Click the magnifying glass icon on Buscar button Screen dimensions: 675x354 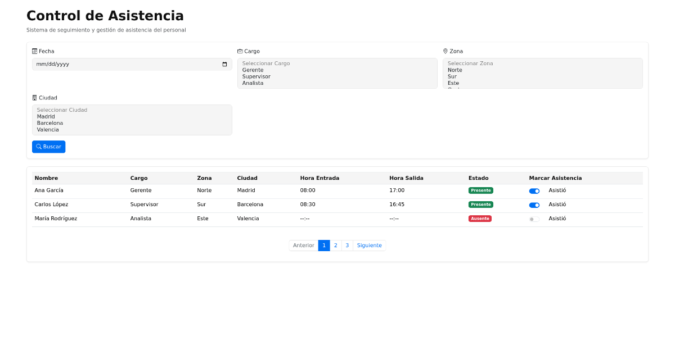(x=38, y=146)
